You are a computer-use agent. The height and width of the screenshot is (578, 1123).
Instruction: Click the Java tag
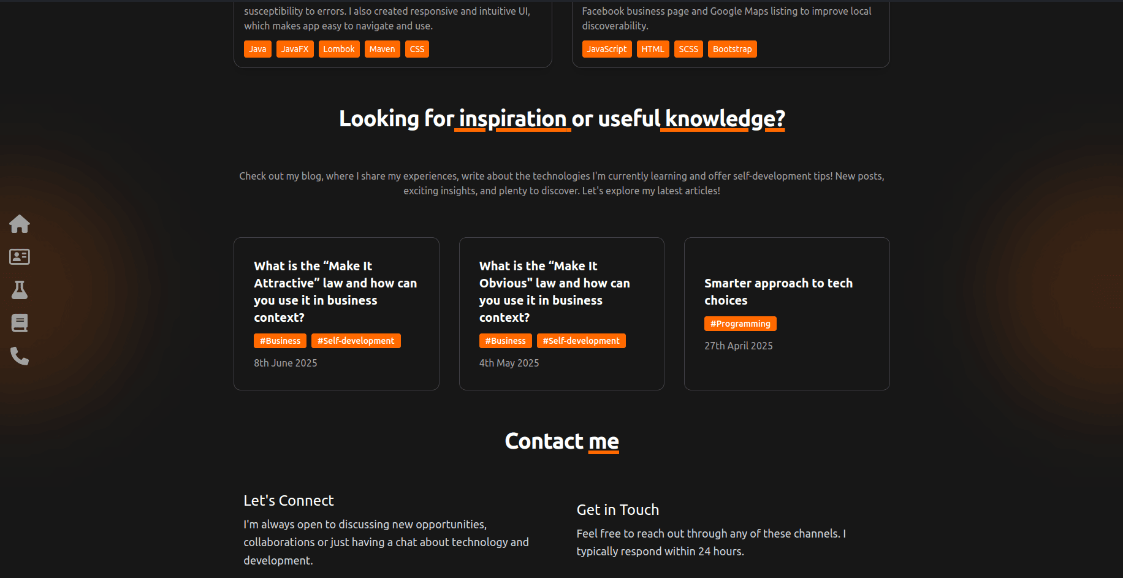257,49
